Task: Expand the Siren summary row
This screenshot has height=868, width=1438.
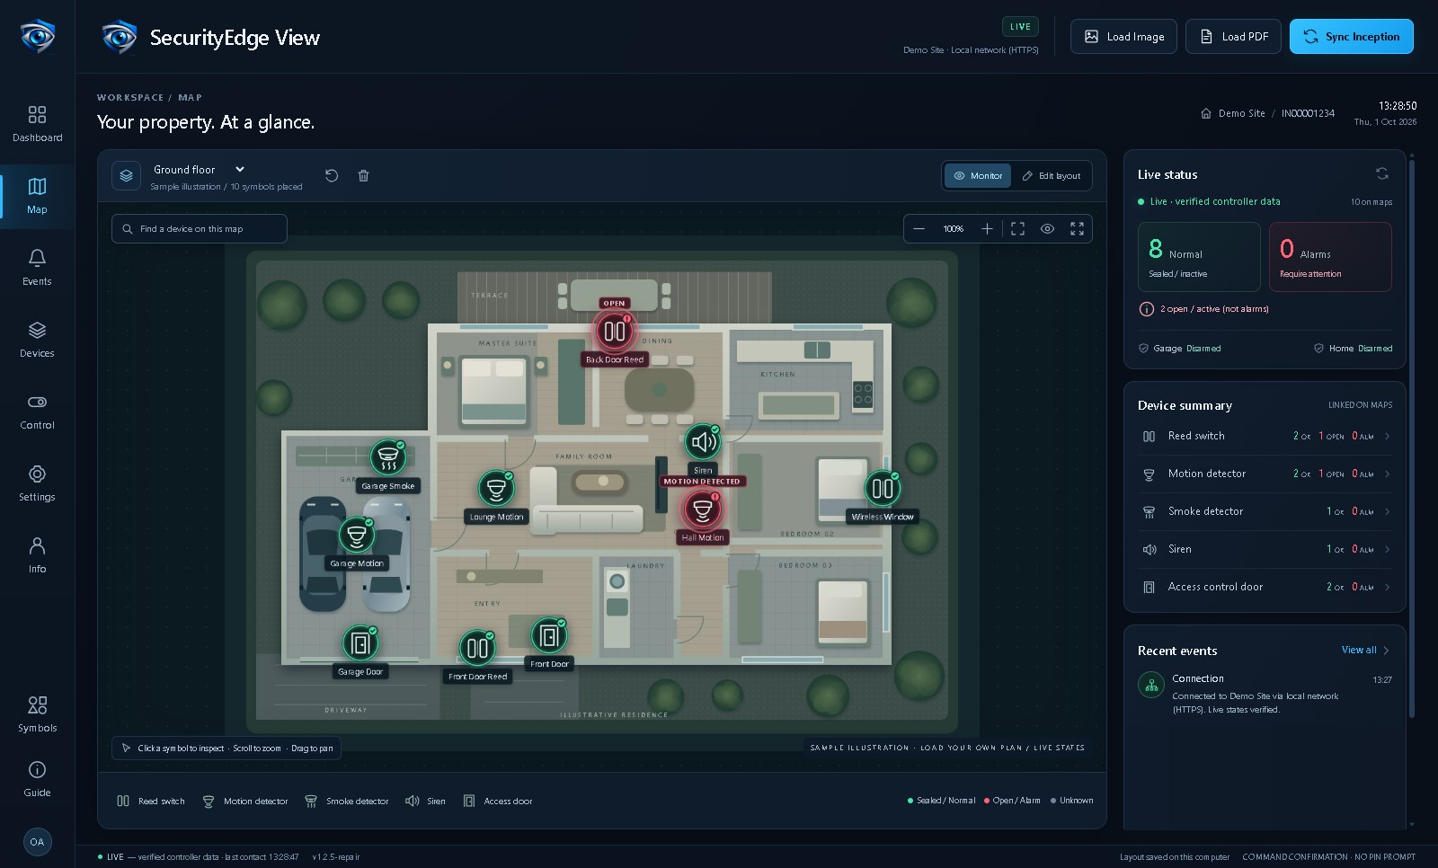Action: (x=1265, y=549)
